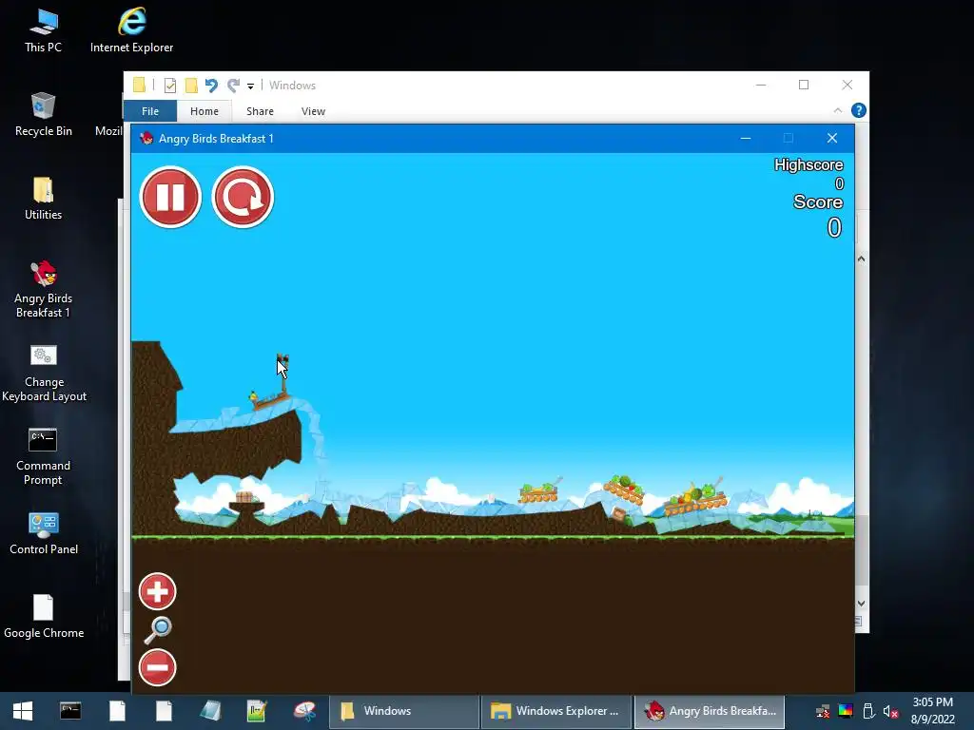The height and width of the screenshot is (730, 974).
Task: Switch to Windows folder taskbar button
Action: (403, 711)
